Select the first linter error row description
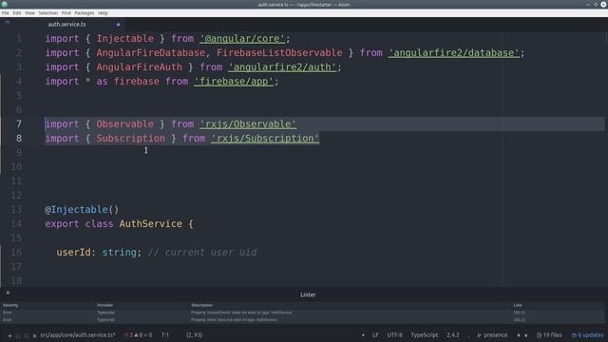This screenshot has height=342, width=608. pyautogui.click(x=241, y=313)
